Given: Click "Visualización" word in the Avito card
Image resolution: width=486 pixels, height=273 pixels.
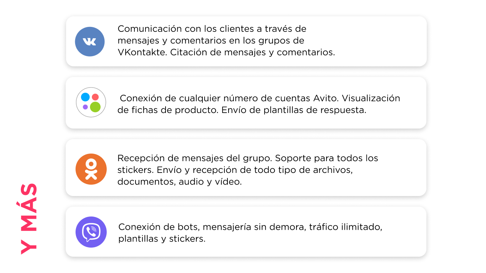Looking at the screenshot, I should click(371, 98).
